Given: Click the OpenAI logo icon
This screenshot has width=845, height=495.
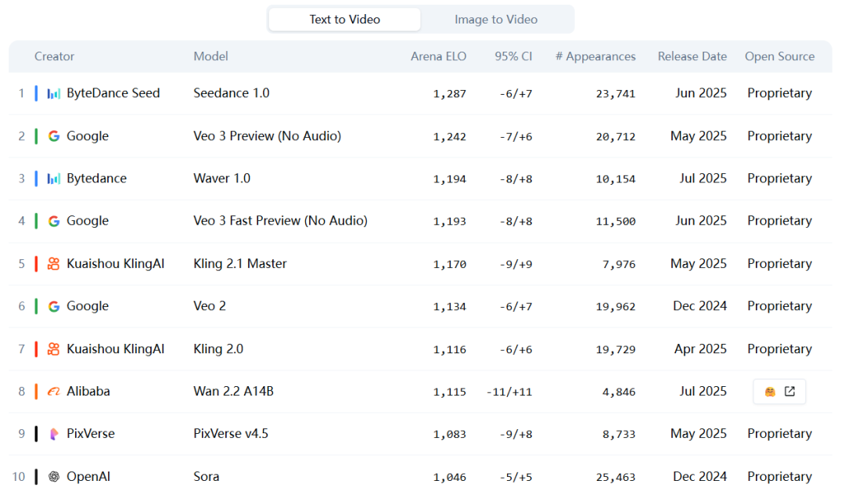Looking at the screenshot, I should pyautogui.click(x=53, y=476).
